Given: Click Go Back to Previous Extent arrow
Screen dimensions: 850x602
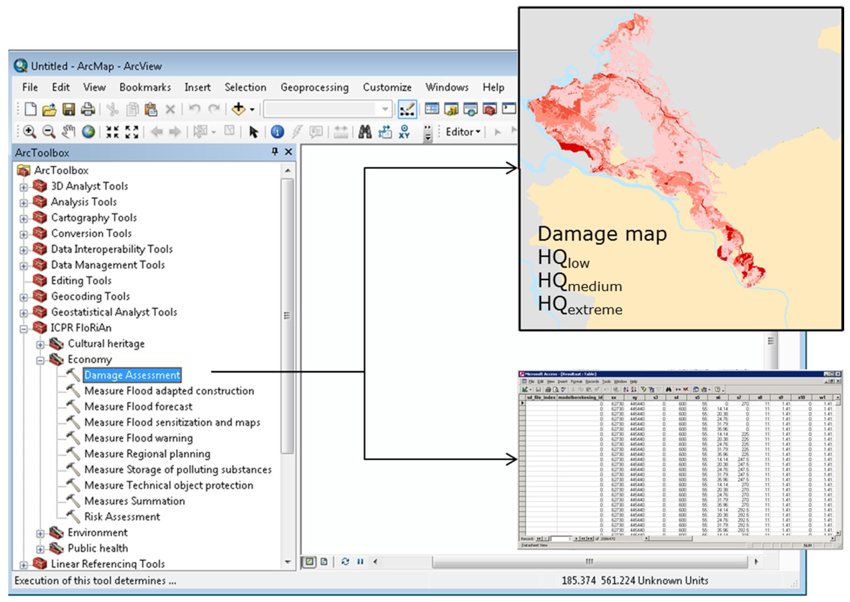Looking at the screenshot, I should tap(157, 132).
